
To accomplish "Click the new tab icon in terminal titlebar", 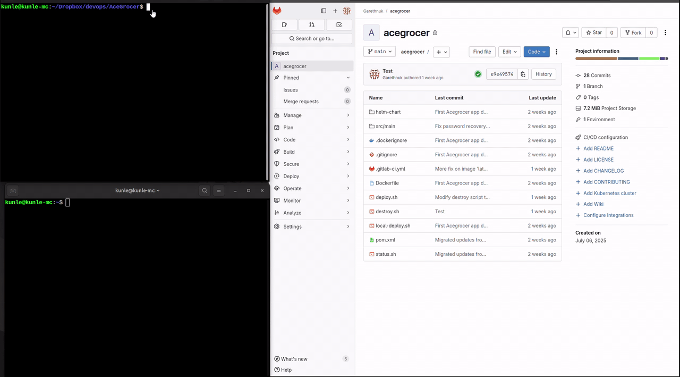I will tap(13, 190).
